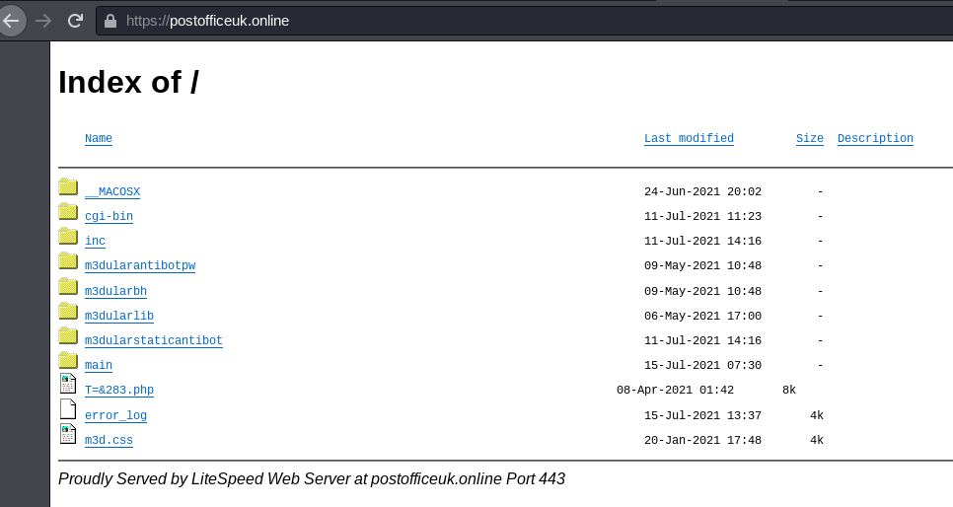953x507 pixels.
Task: Click the folder icon beside main
Action: click(68, 361)
